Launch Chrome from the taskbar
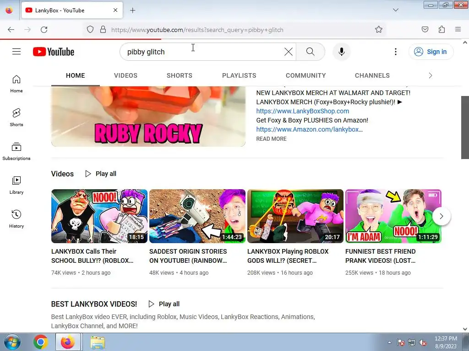Image resolution: width=469 pixels, height=351 pixels. tap(41, 342)
